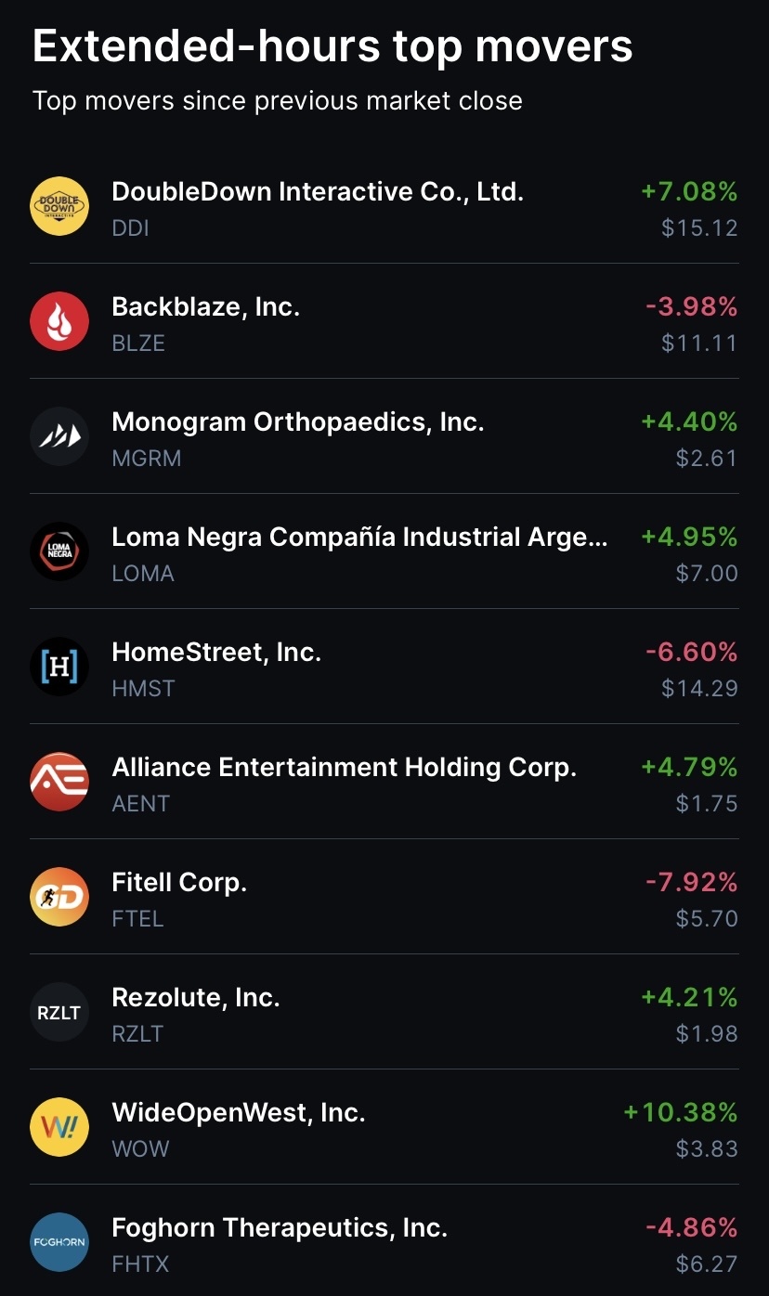The height and width of the screenshot is (1296, 769).
Task: Open Backblaze, Inc. stock details
Action: click(x=205, y=307)
